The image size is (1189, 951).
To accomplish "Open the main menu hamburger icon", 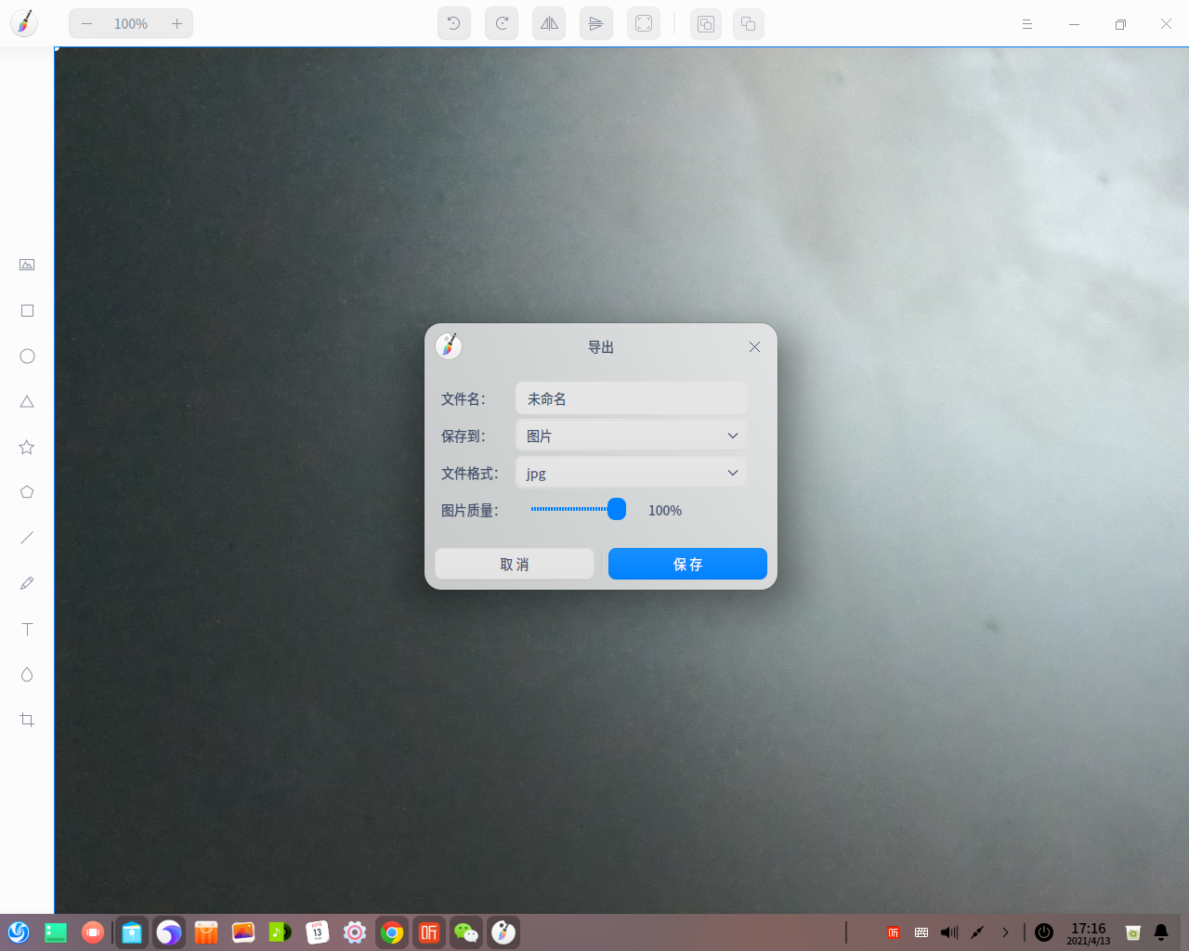I will coord(1027,24).
